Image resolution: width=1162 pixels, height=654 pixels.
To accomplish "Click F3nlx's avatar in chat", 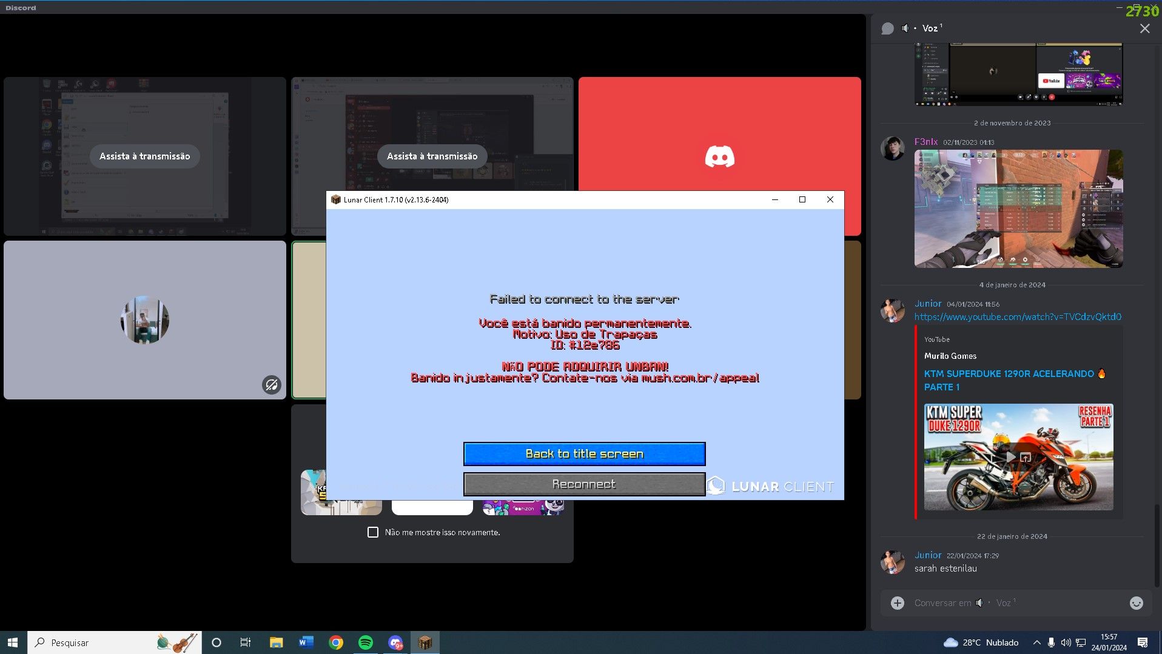I will (892, 148).
